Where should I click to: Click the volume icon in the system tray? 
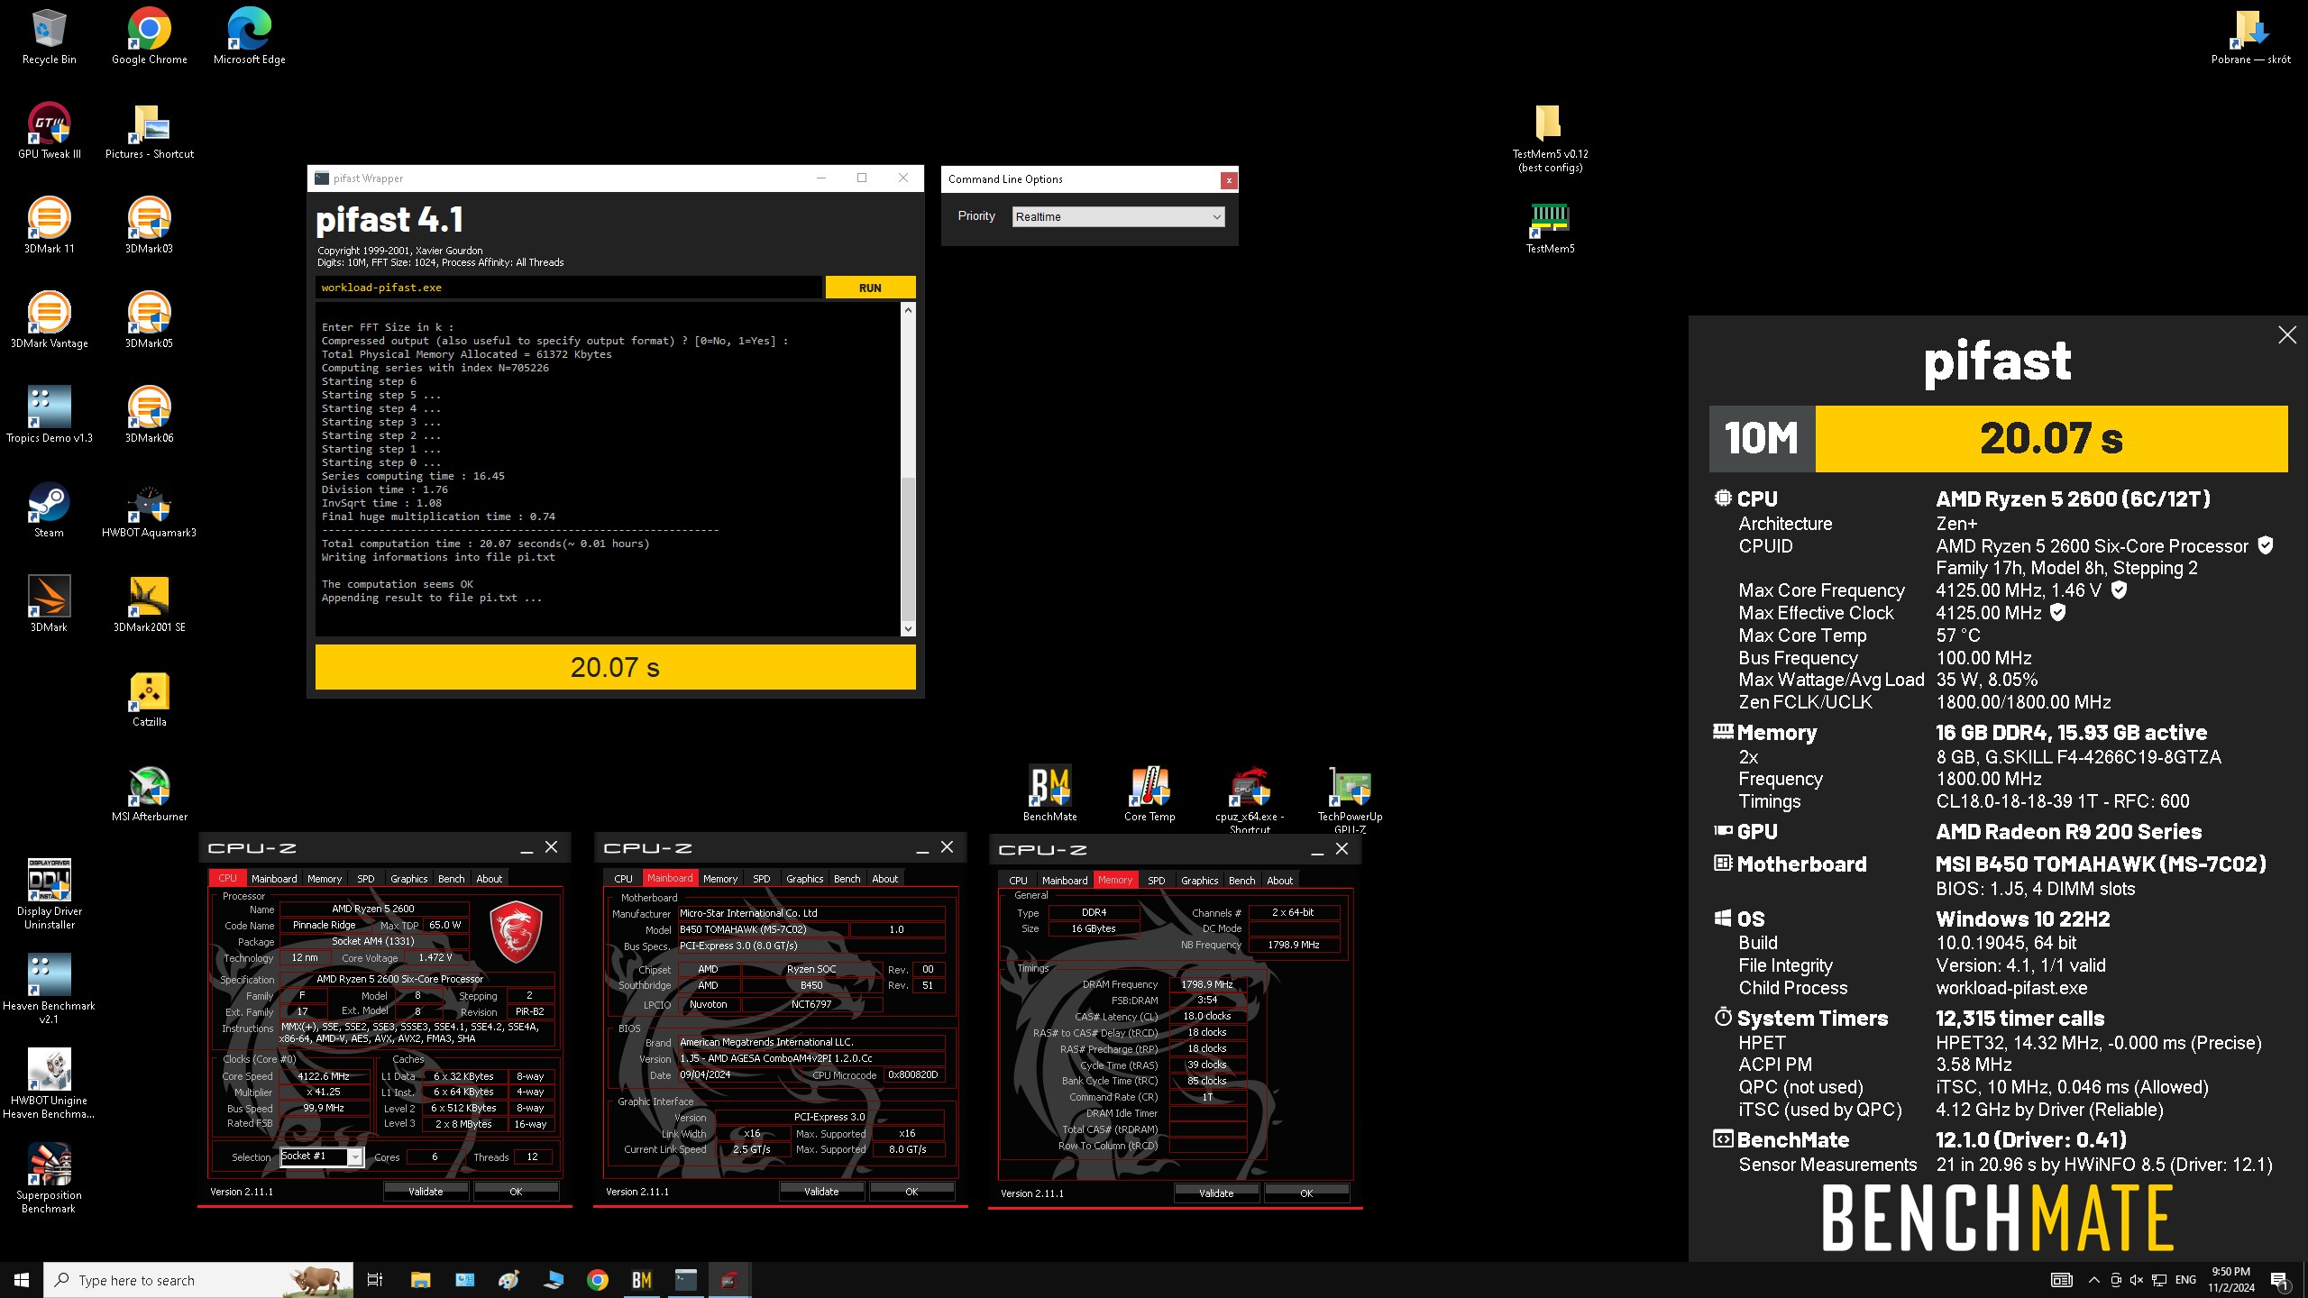click(2137, 1280)
